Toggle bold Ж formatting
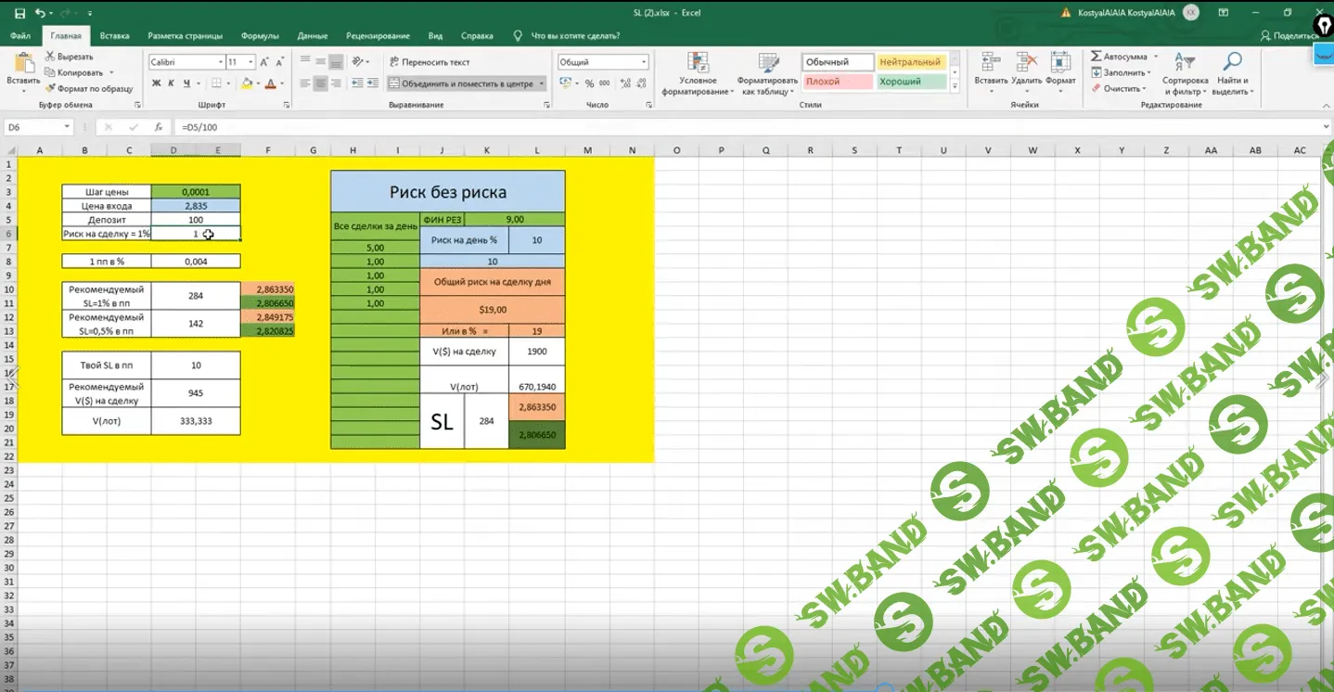The image size is (1334, 692). tap(156, 83)
